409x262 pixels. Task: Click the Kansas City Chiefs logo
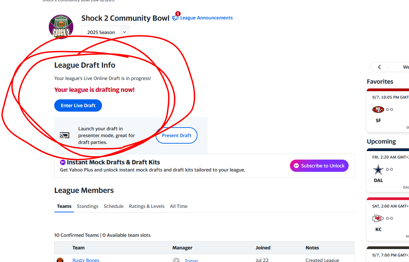click(x=378, y=218)
